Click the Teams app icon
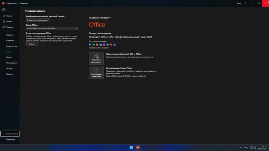The height and width of the screenshot is (151, 269). point(115,45)
